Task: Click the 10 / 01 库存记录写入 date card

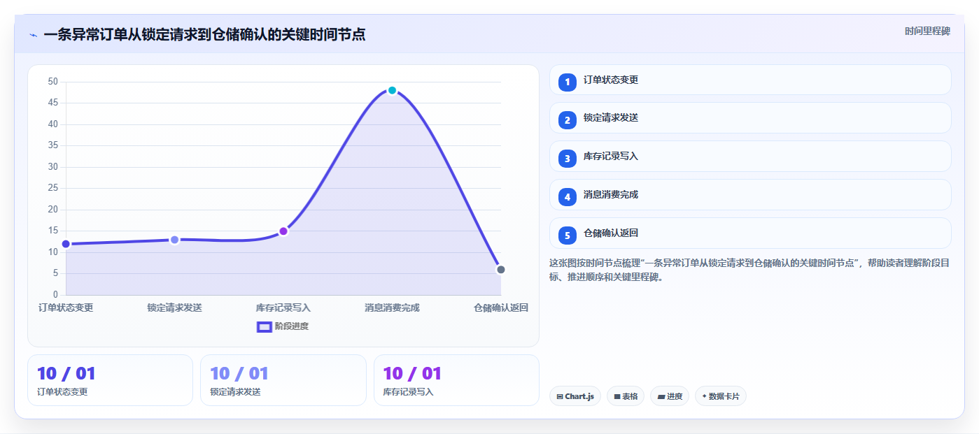Action: pos(456,380)
